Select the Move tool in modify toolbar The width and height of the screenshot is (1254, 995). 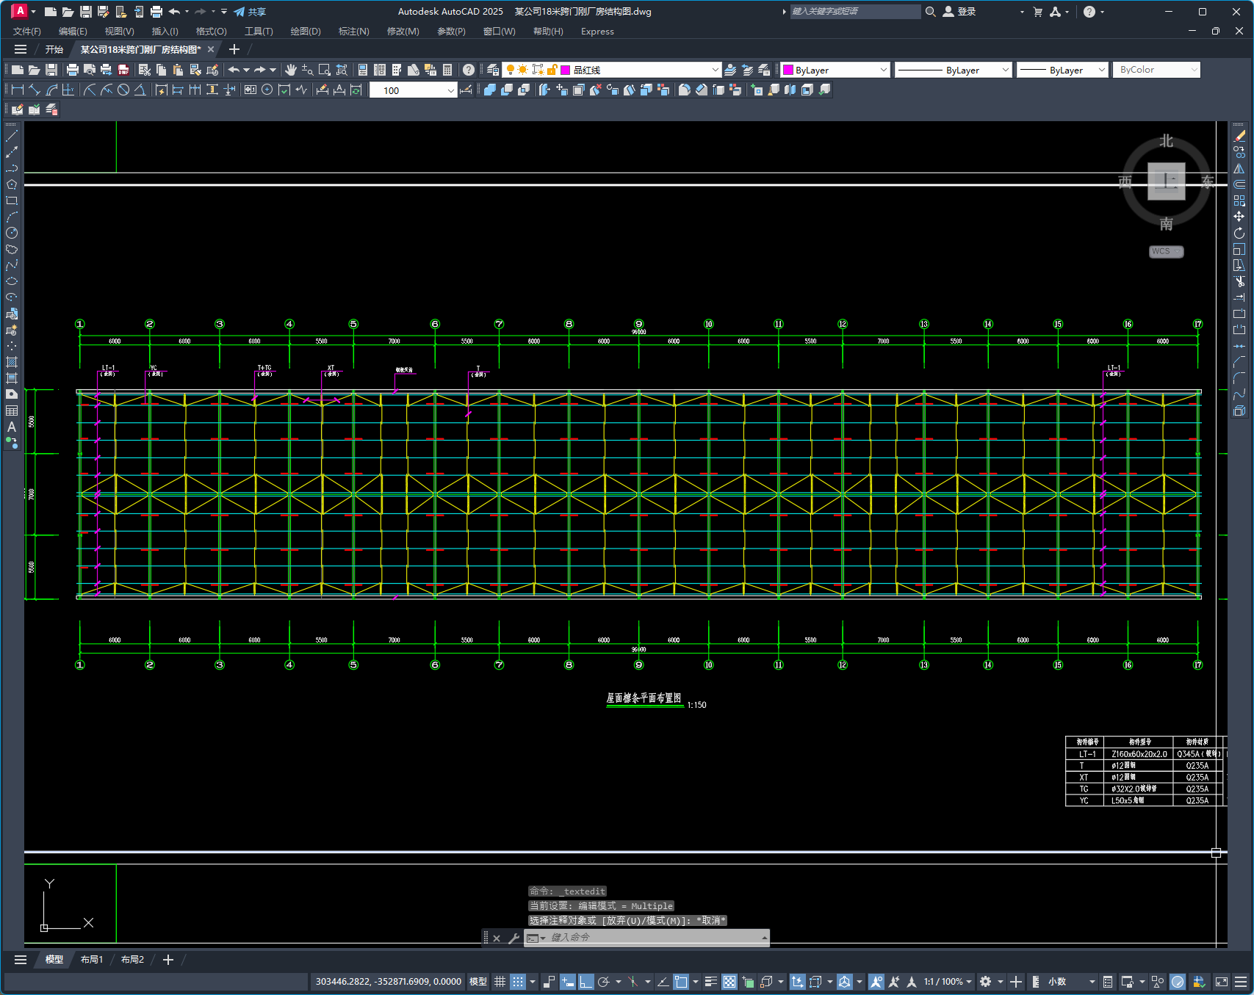click(1239, 217)
